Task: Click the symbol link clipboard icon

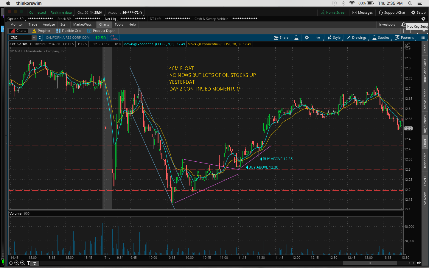Action: [x=40, y=38]
